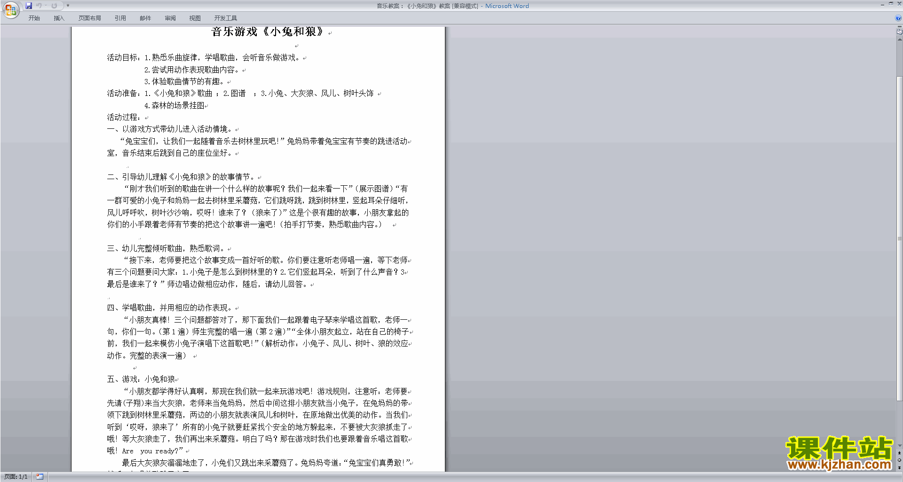Click the macro recording icon in status bar
The height and width of the screenshot is (482, 903).
click(x=40, y=477)
